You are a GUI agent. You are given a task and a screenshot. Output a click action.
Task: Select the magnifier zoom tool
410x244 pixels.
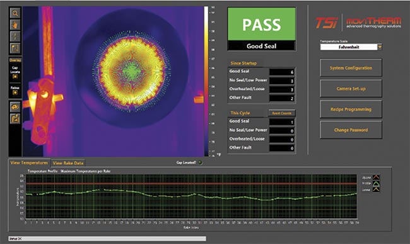tap(15, 13)
